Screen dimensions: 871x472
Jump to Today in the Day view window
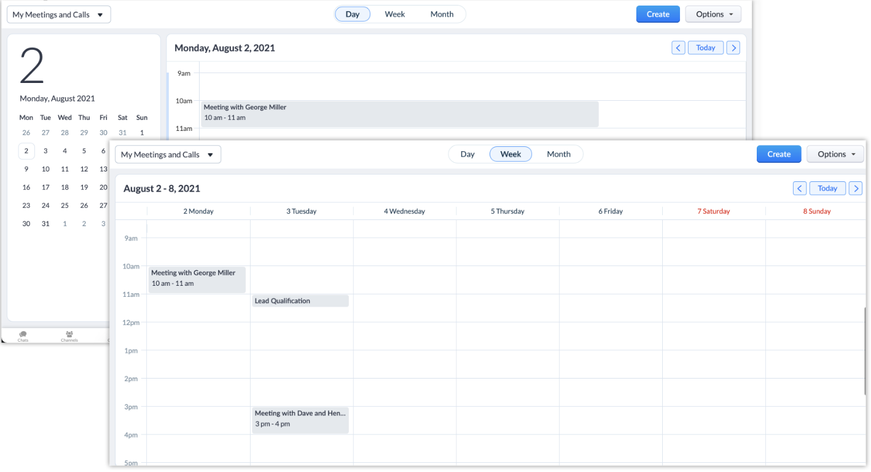706,48
